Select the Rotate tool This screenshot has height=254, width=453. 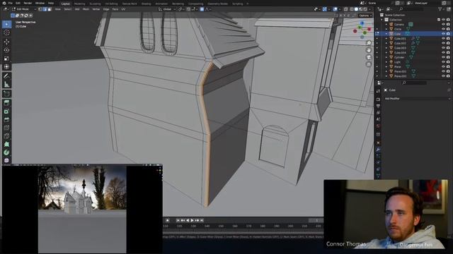point(6,50)
